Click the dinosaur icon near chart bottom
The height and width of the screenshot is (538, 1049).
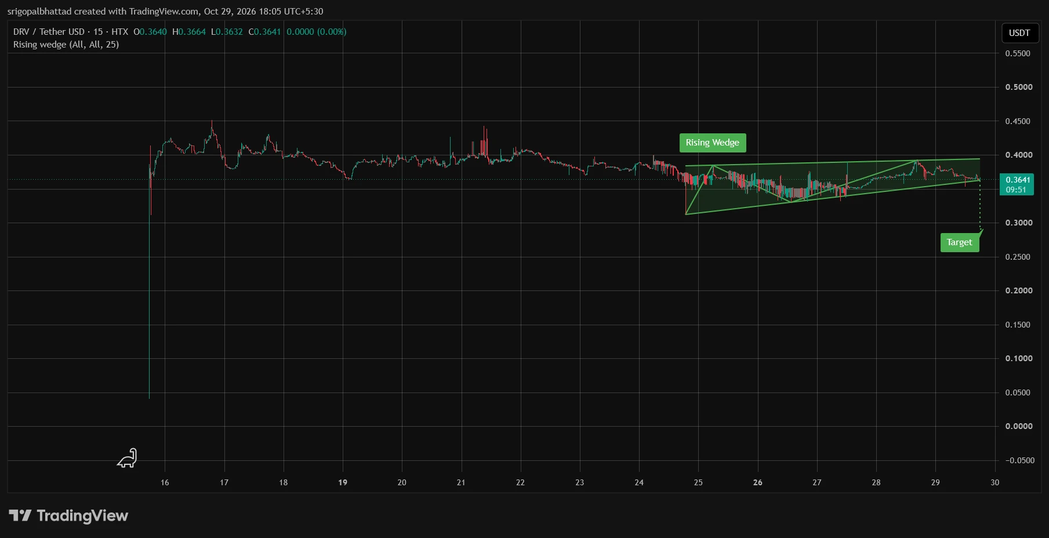click(127, 458)
